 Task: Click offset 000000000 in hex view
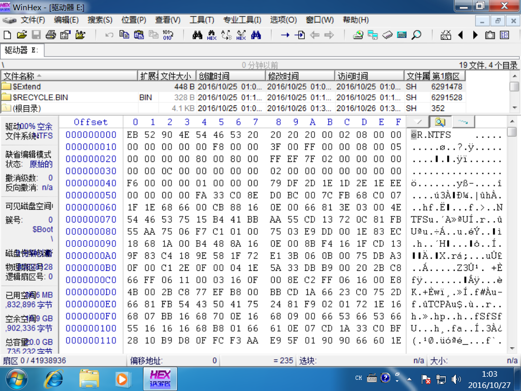[91, 134]
